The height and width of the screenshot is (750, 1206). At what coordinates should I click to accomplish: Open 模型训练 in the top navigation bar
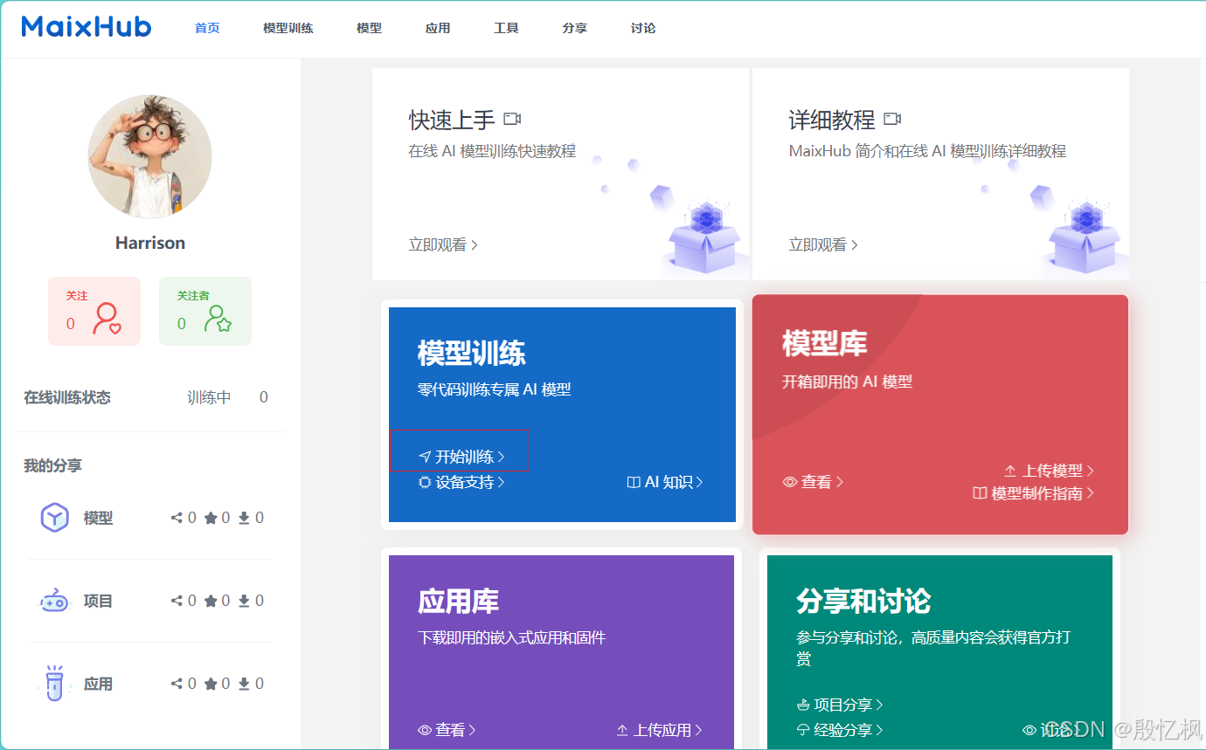288,28
